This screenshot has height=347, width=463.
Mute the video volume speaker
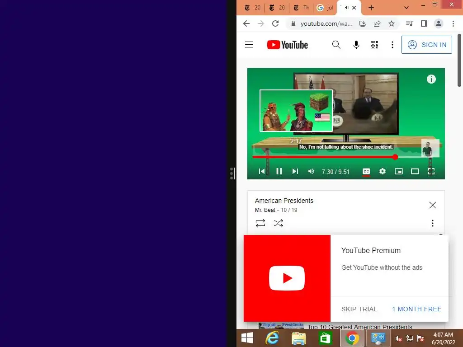click(311, 171)
